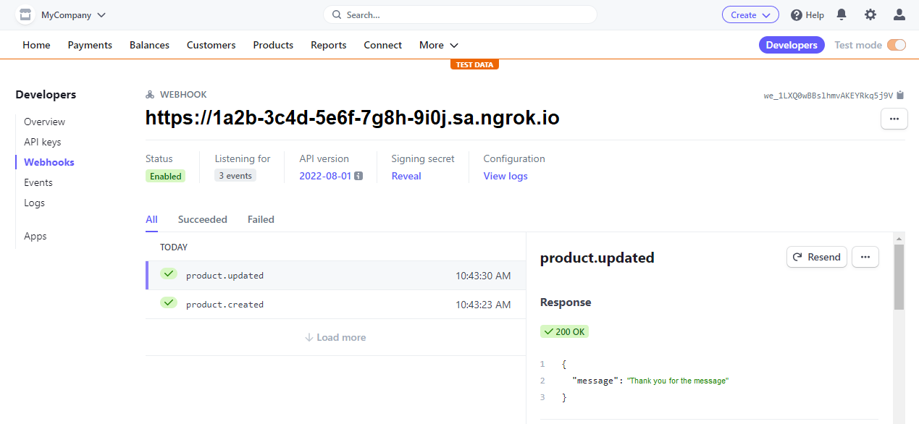Viewport: 919px width, 424px height.
Task: Open the notifications bell
Action: click(841, 14)
